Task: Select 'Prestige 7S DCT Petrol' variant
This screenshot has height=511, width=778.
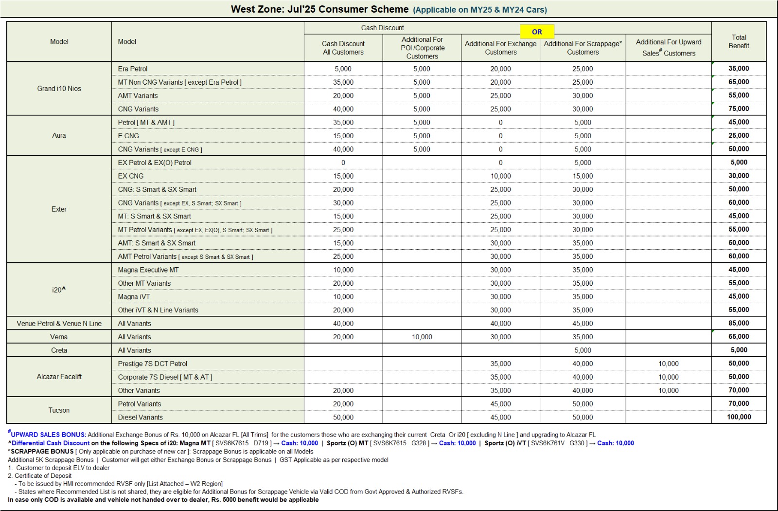Action: click(208, 364)
